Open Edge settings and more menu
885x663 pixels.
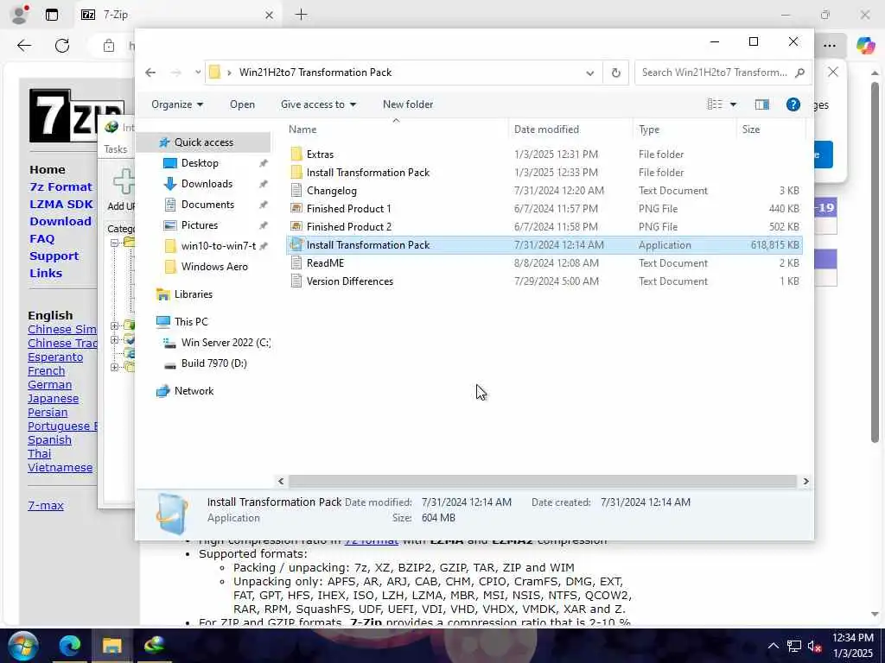(829, 46)
